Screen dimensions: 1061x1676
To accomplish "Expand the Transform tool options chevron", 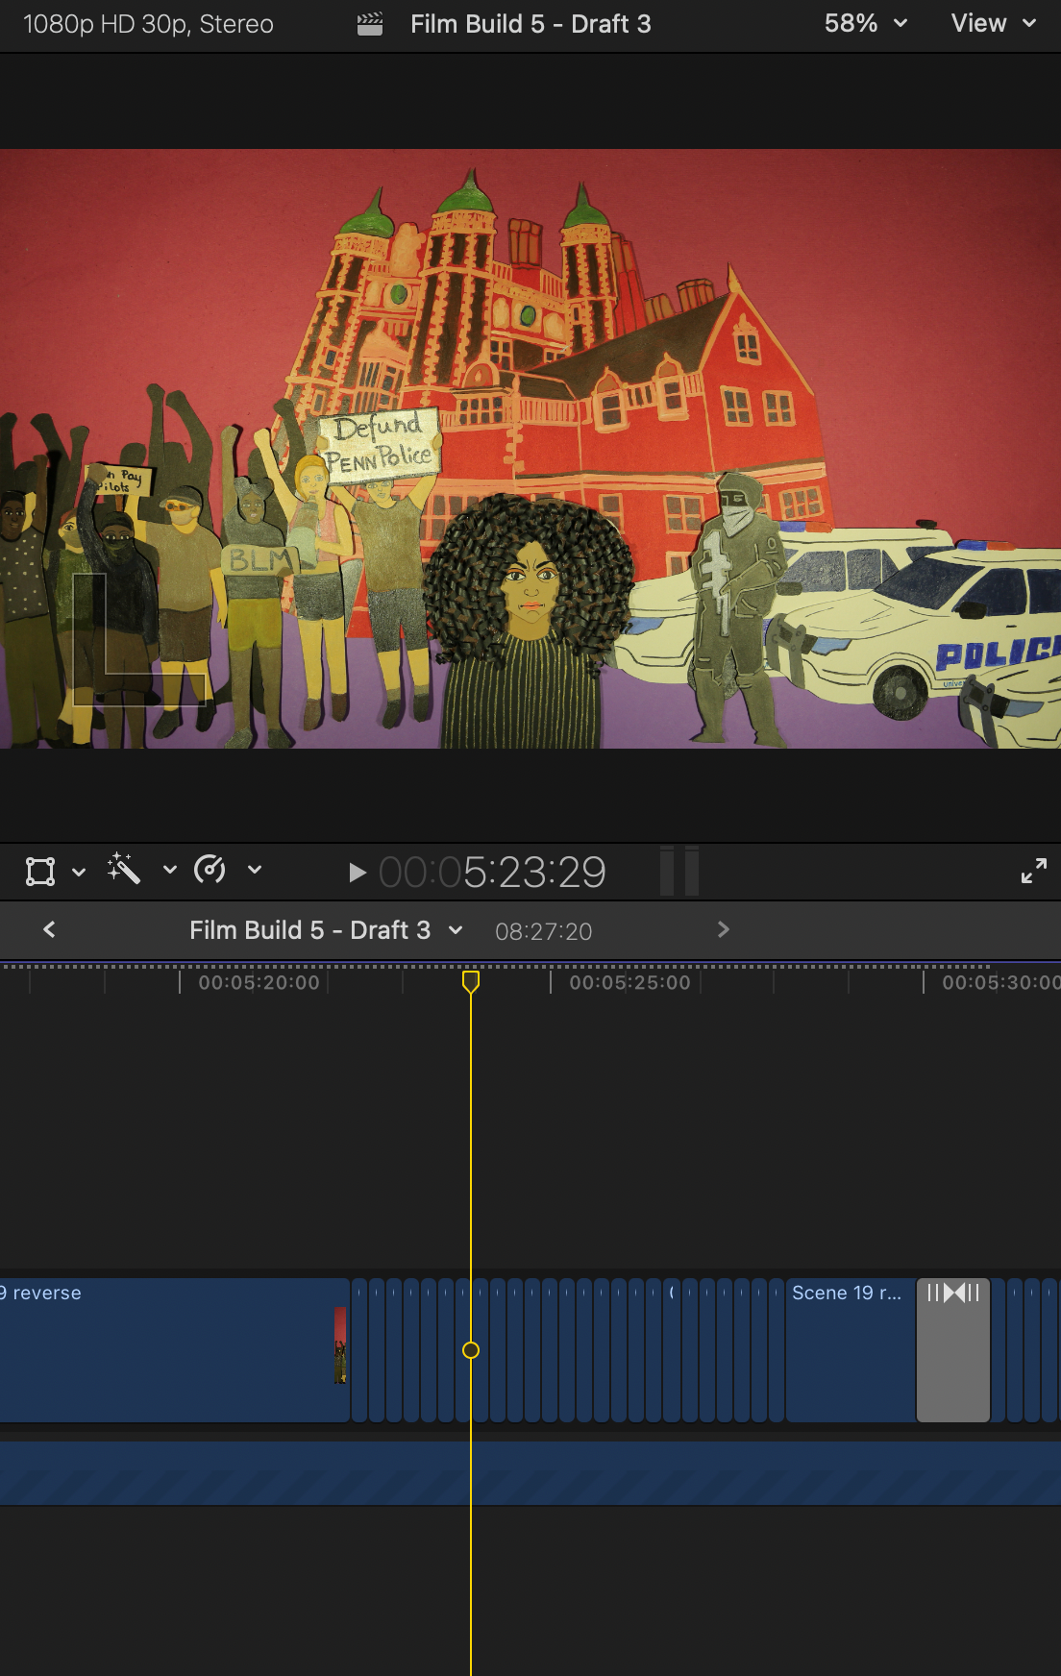I will click(x=79, y=872).
